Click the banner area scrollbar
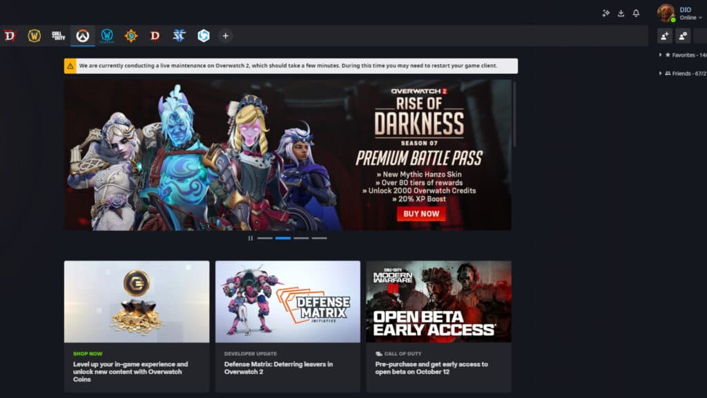This screenshot has height=398, width=707. click(x=514, y=114)
